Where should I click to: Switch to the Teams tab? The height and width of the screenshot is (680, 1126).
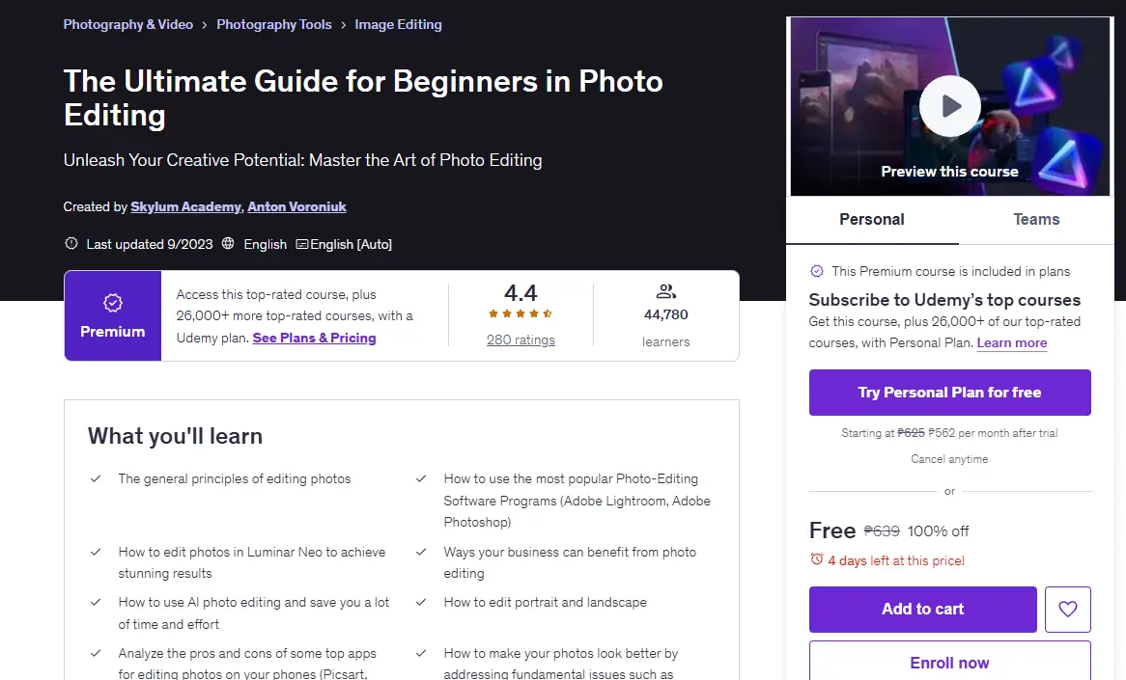pos(1036,220)
